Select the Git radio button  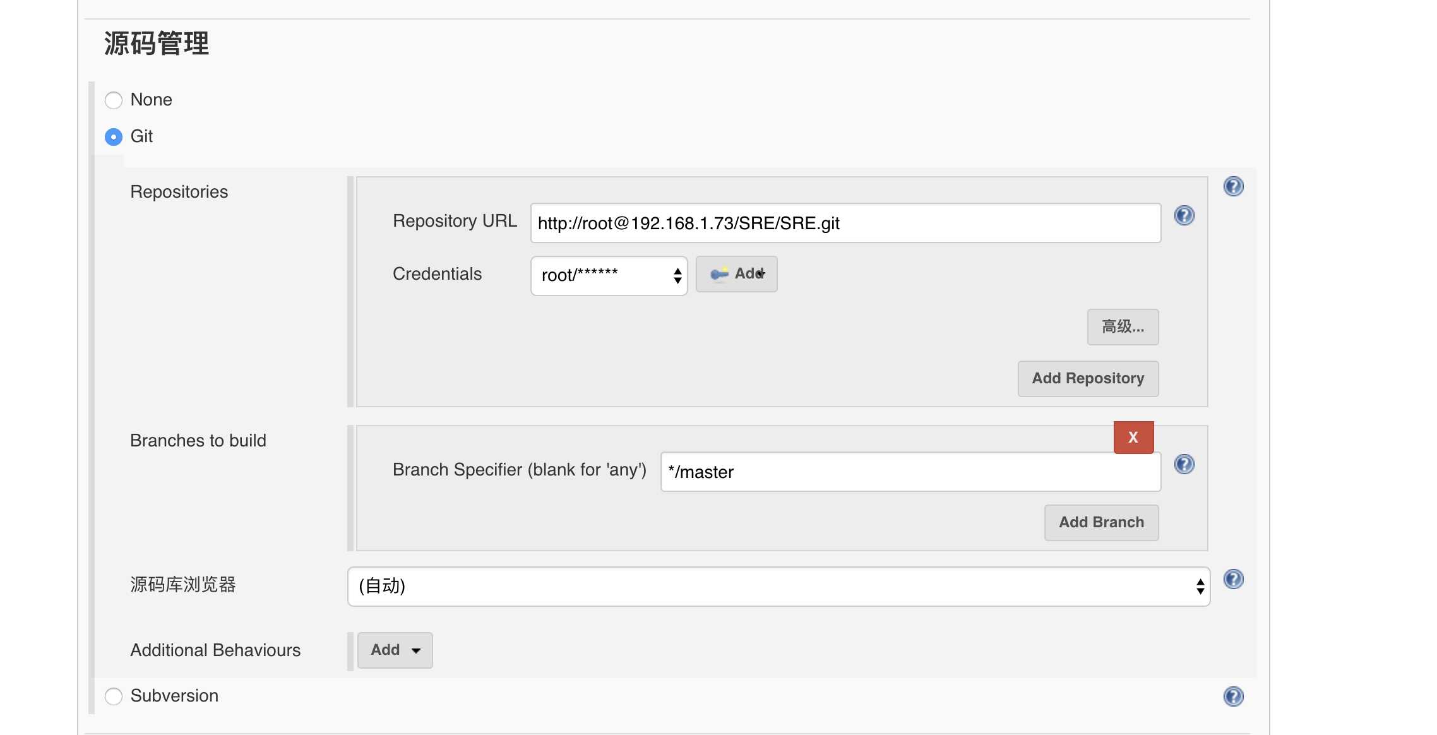click(114, 137)
